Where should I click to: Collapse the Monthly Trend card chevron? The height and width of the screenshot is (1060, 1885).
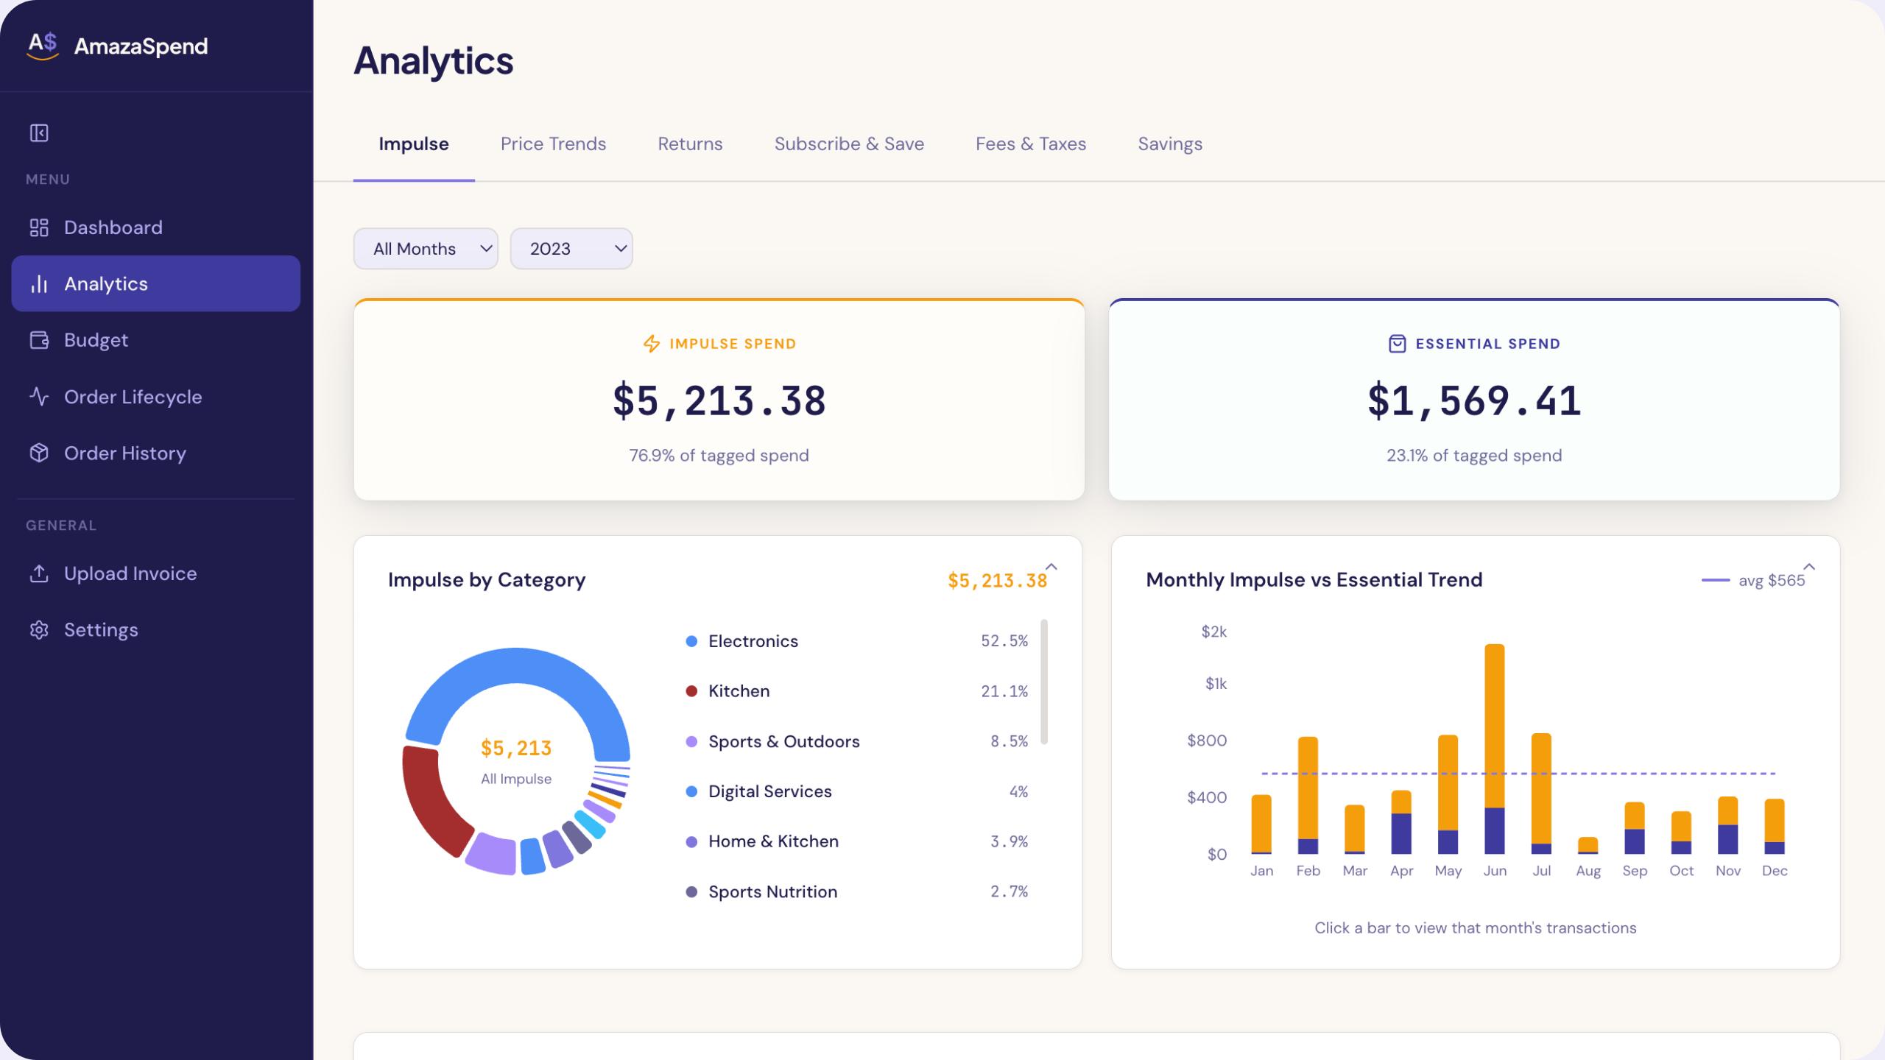coord(1809,567)
